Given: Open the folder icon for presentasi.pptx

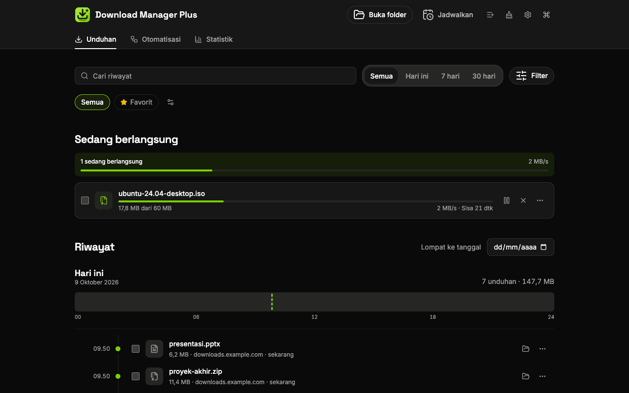Looking at the screenshot, I should tap(526, 349).
